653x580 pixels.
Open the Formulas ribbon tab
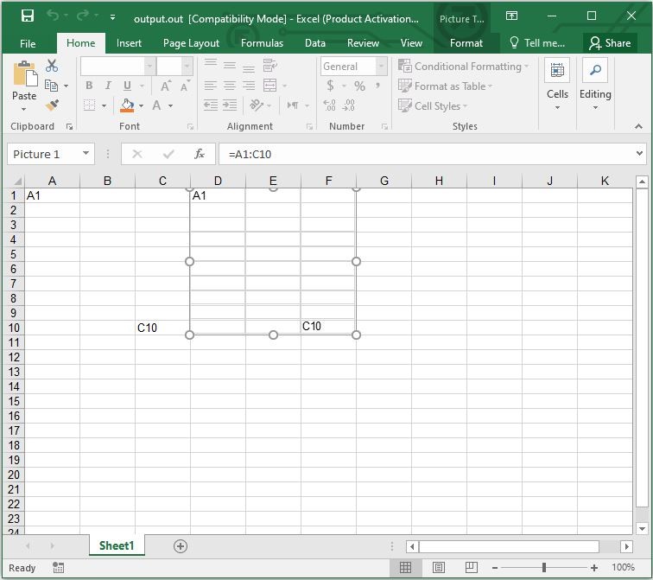262,43
